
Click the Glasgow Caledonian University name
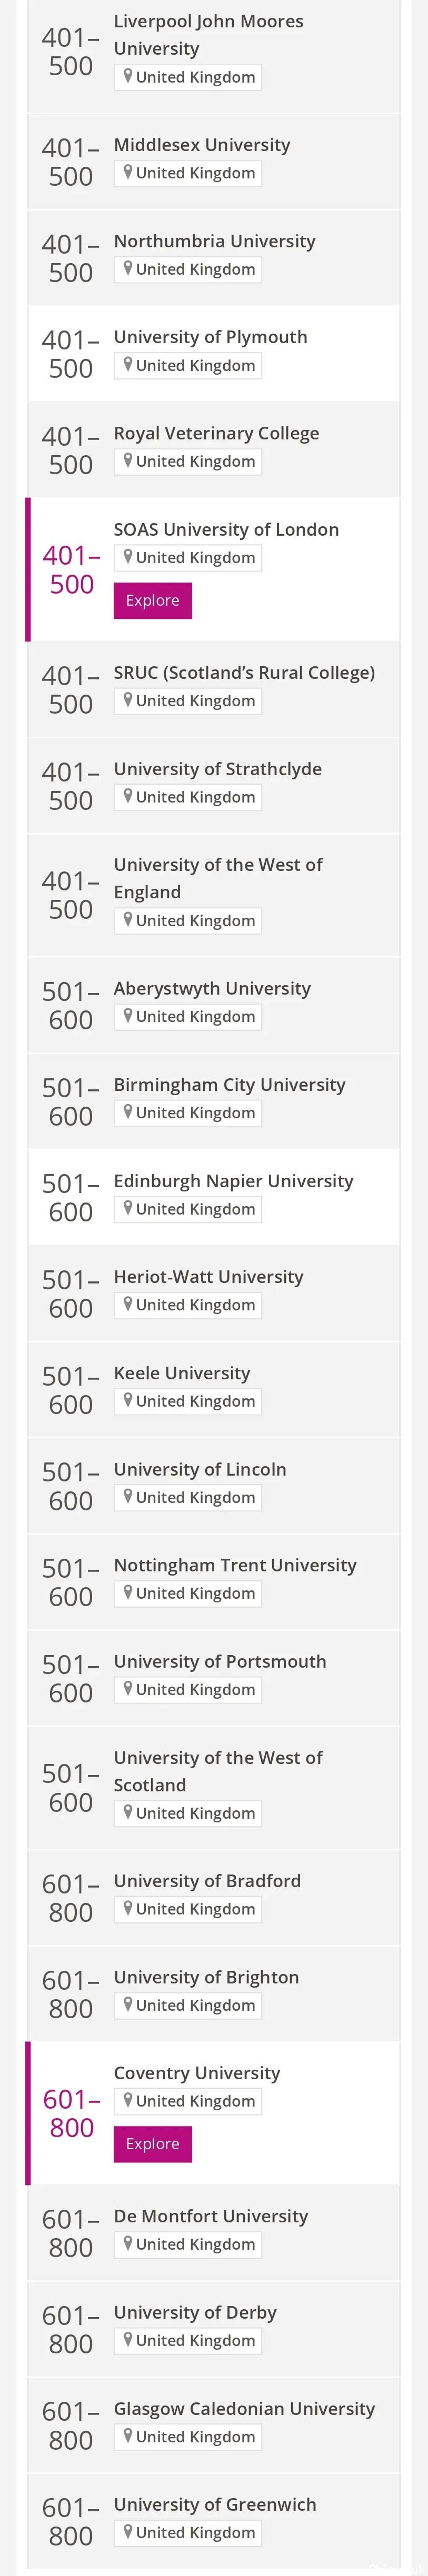tap(244, 2409)
